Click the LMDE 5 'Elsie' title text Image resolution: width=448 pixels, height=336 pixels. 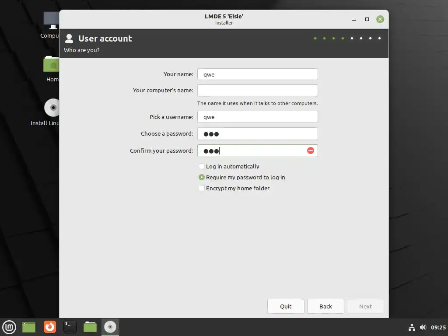point(224,16)
